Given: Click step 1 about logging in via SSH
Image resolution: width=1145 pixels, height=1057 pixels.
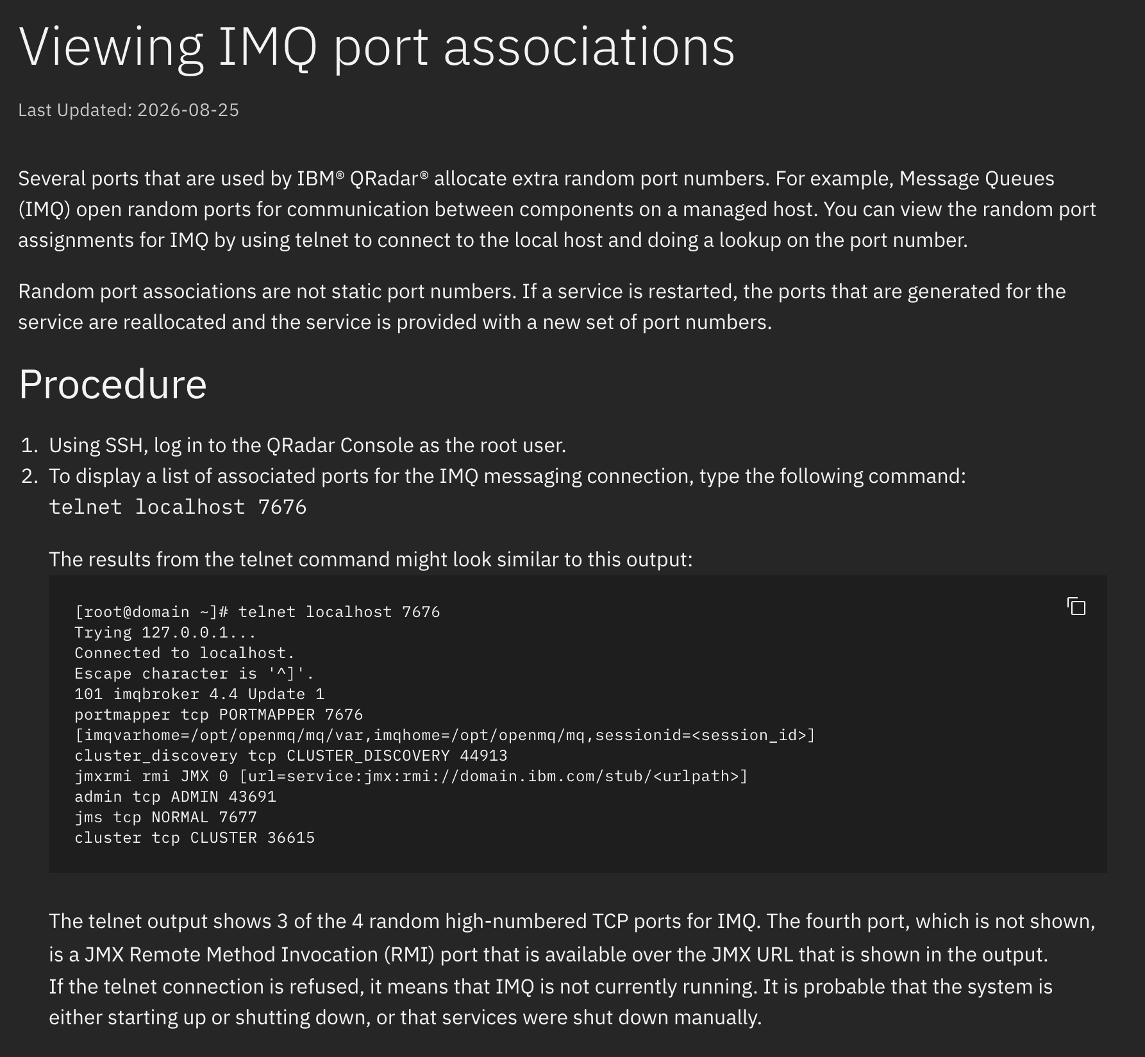Looking at the screenshot, I should (x=308, y=445).
